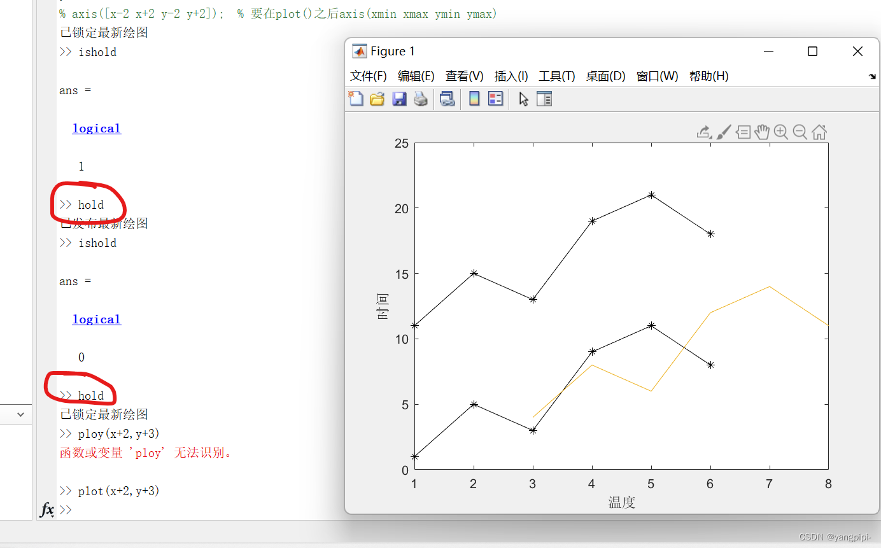Click the dock figure arrow at menu right
Image resolution: width=881 pixels, height=548 pixels.
click(x=872, y=76)
